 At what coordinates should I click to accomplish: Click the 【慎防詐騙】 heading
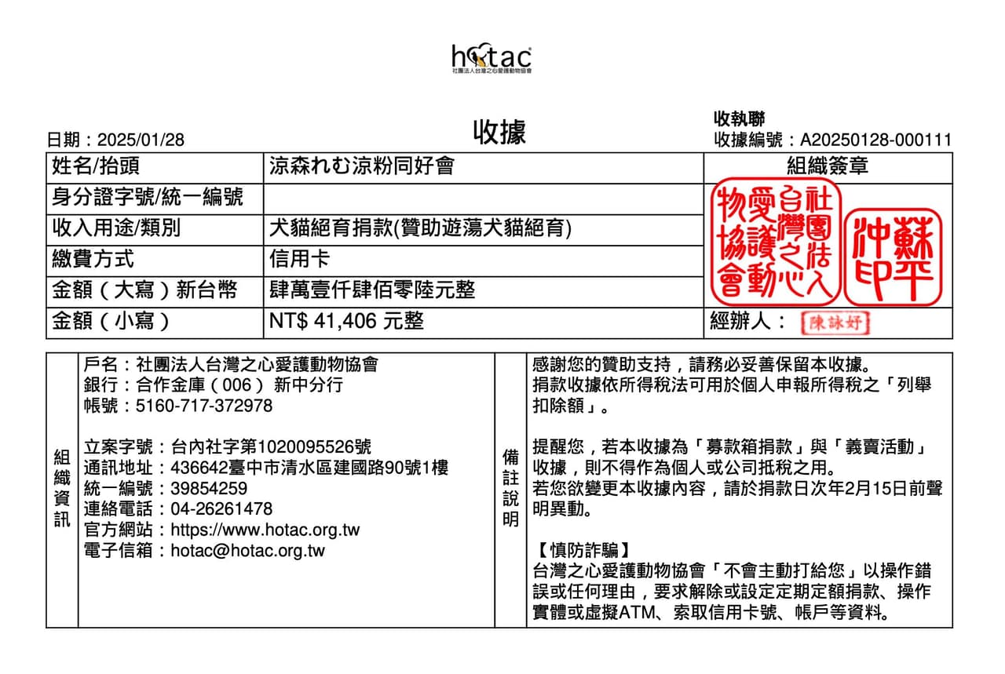coord(580,550)
